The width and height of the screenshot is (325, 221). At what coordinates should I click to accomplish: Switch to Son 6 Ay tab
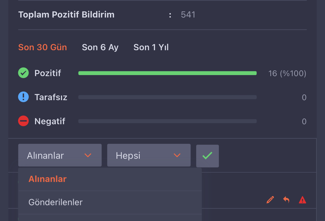click(x=100, y=47)
